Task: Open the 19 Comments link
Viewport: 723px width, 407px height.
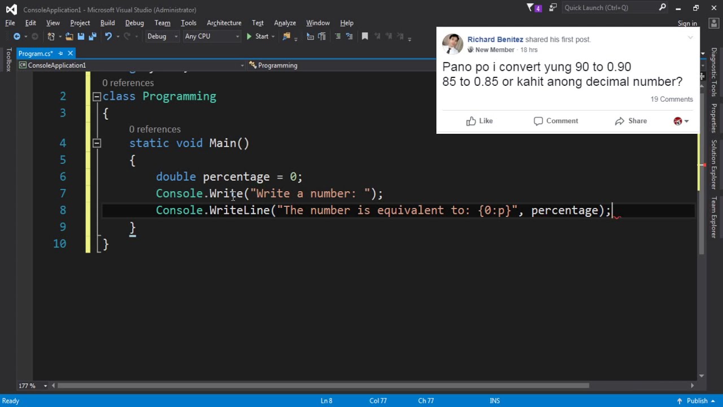Action: (x=672, y=99)
